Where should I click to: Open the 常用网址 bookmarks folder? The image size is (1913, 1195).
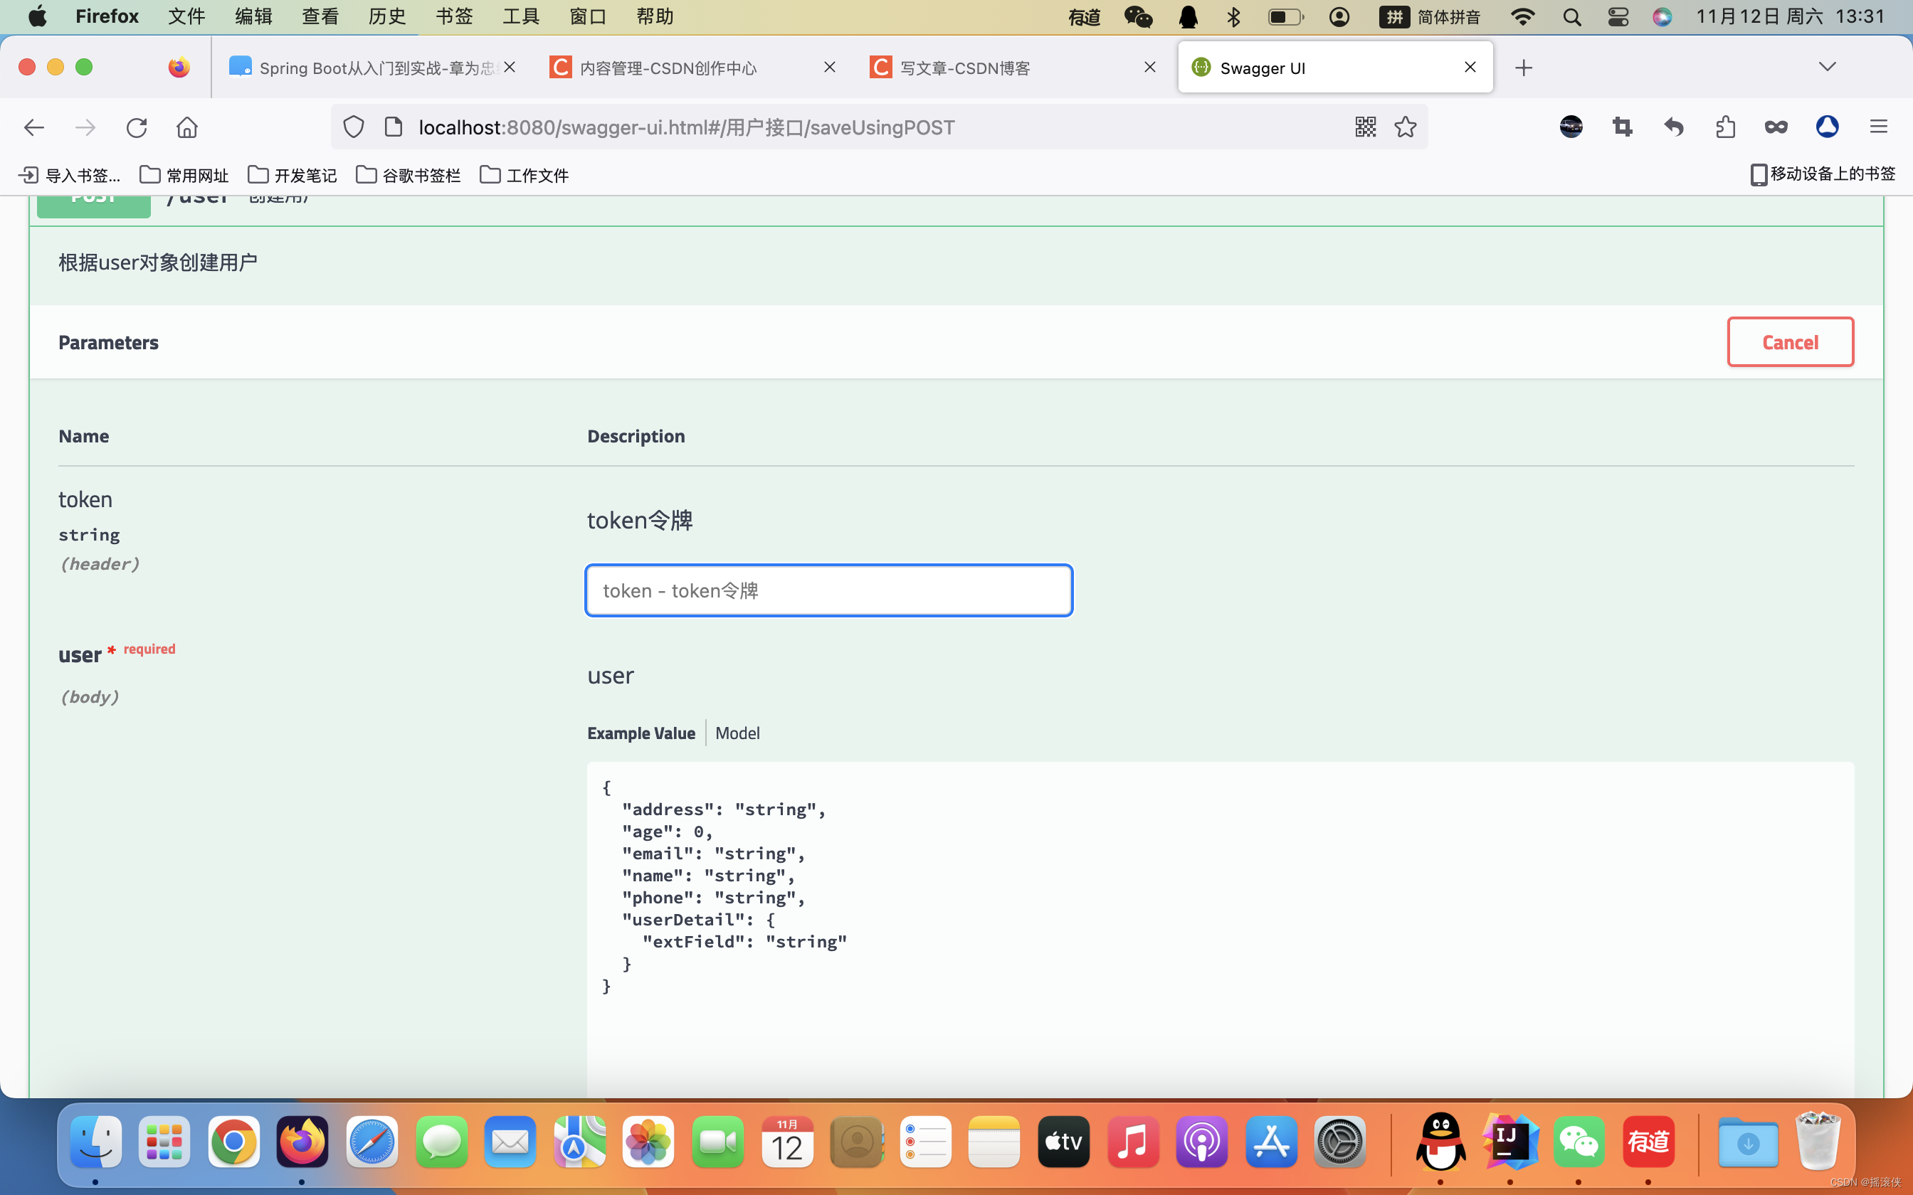(x=184, y=175)
